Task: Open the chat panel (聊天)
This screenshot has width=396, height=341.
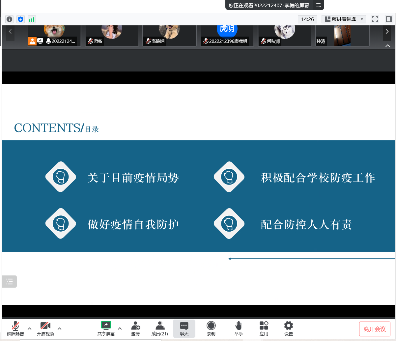Action: pos(184,328)
